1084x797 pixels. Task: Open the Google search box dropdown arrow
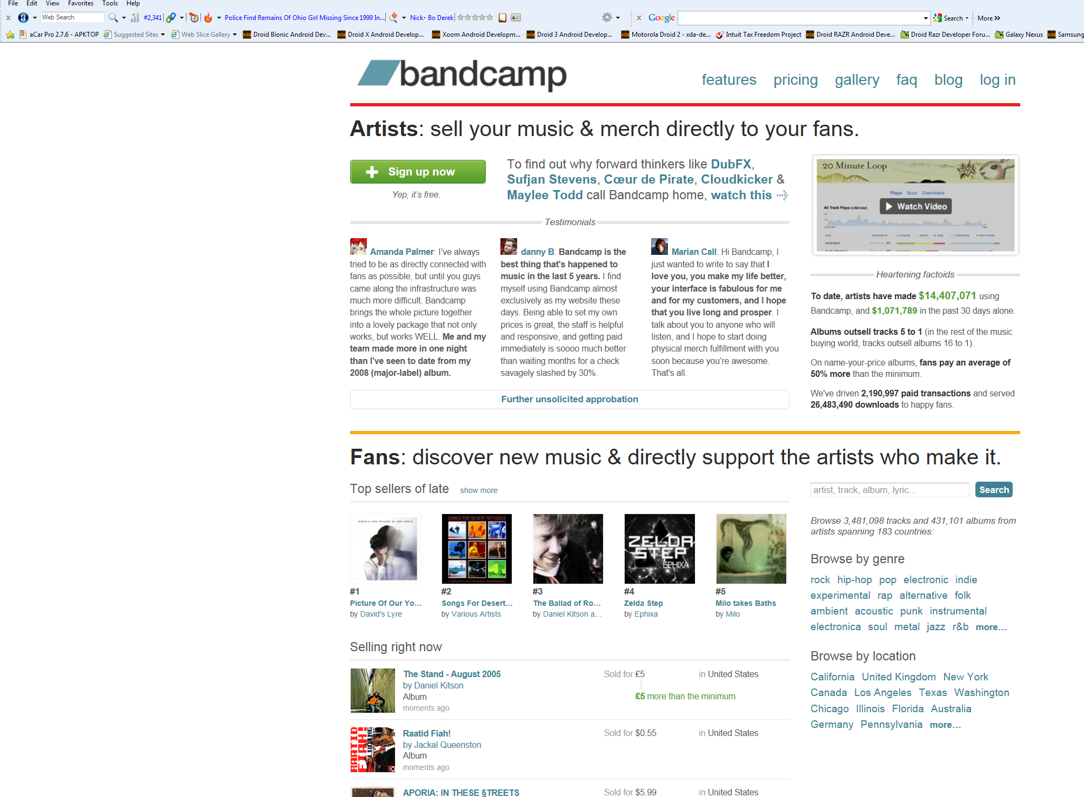[x=926, y=18]
